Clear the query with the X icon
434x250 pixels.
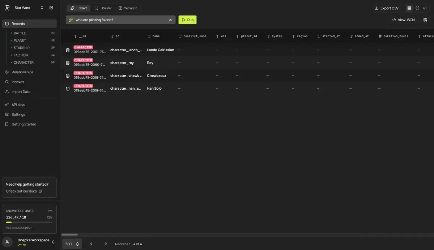click(170, 20)
